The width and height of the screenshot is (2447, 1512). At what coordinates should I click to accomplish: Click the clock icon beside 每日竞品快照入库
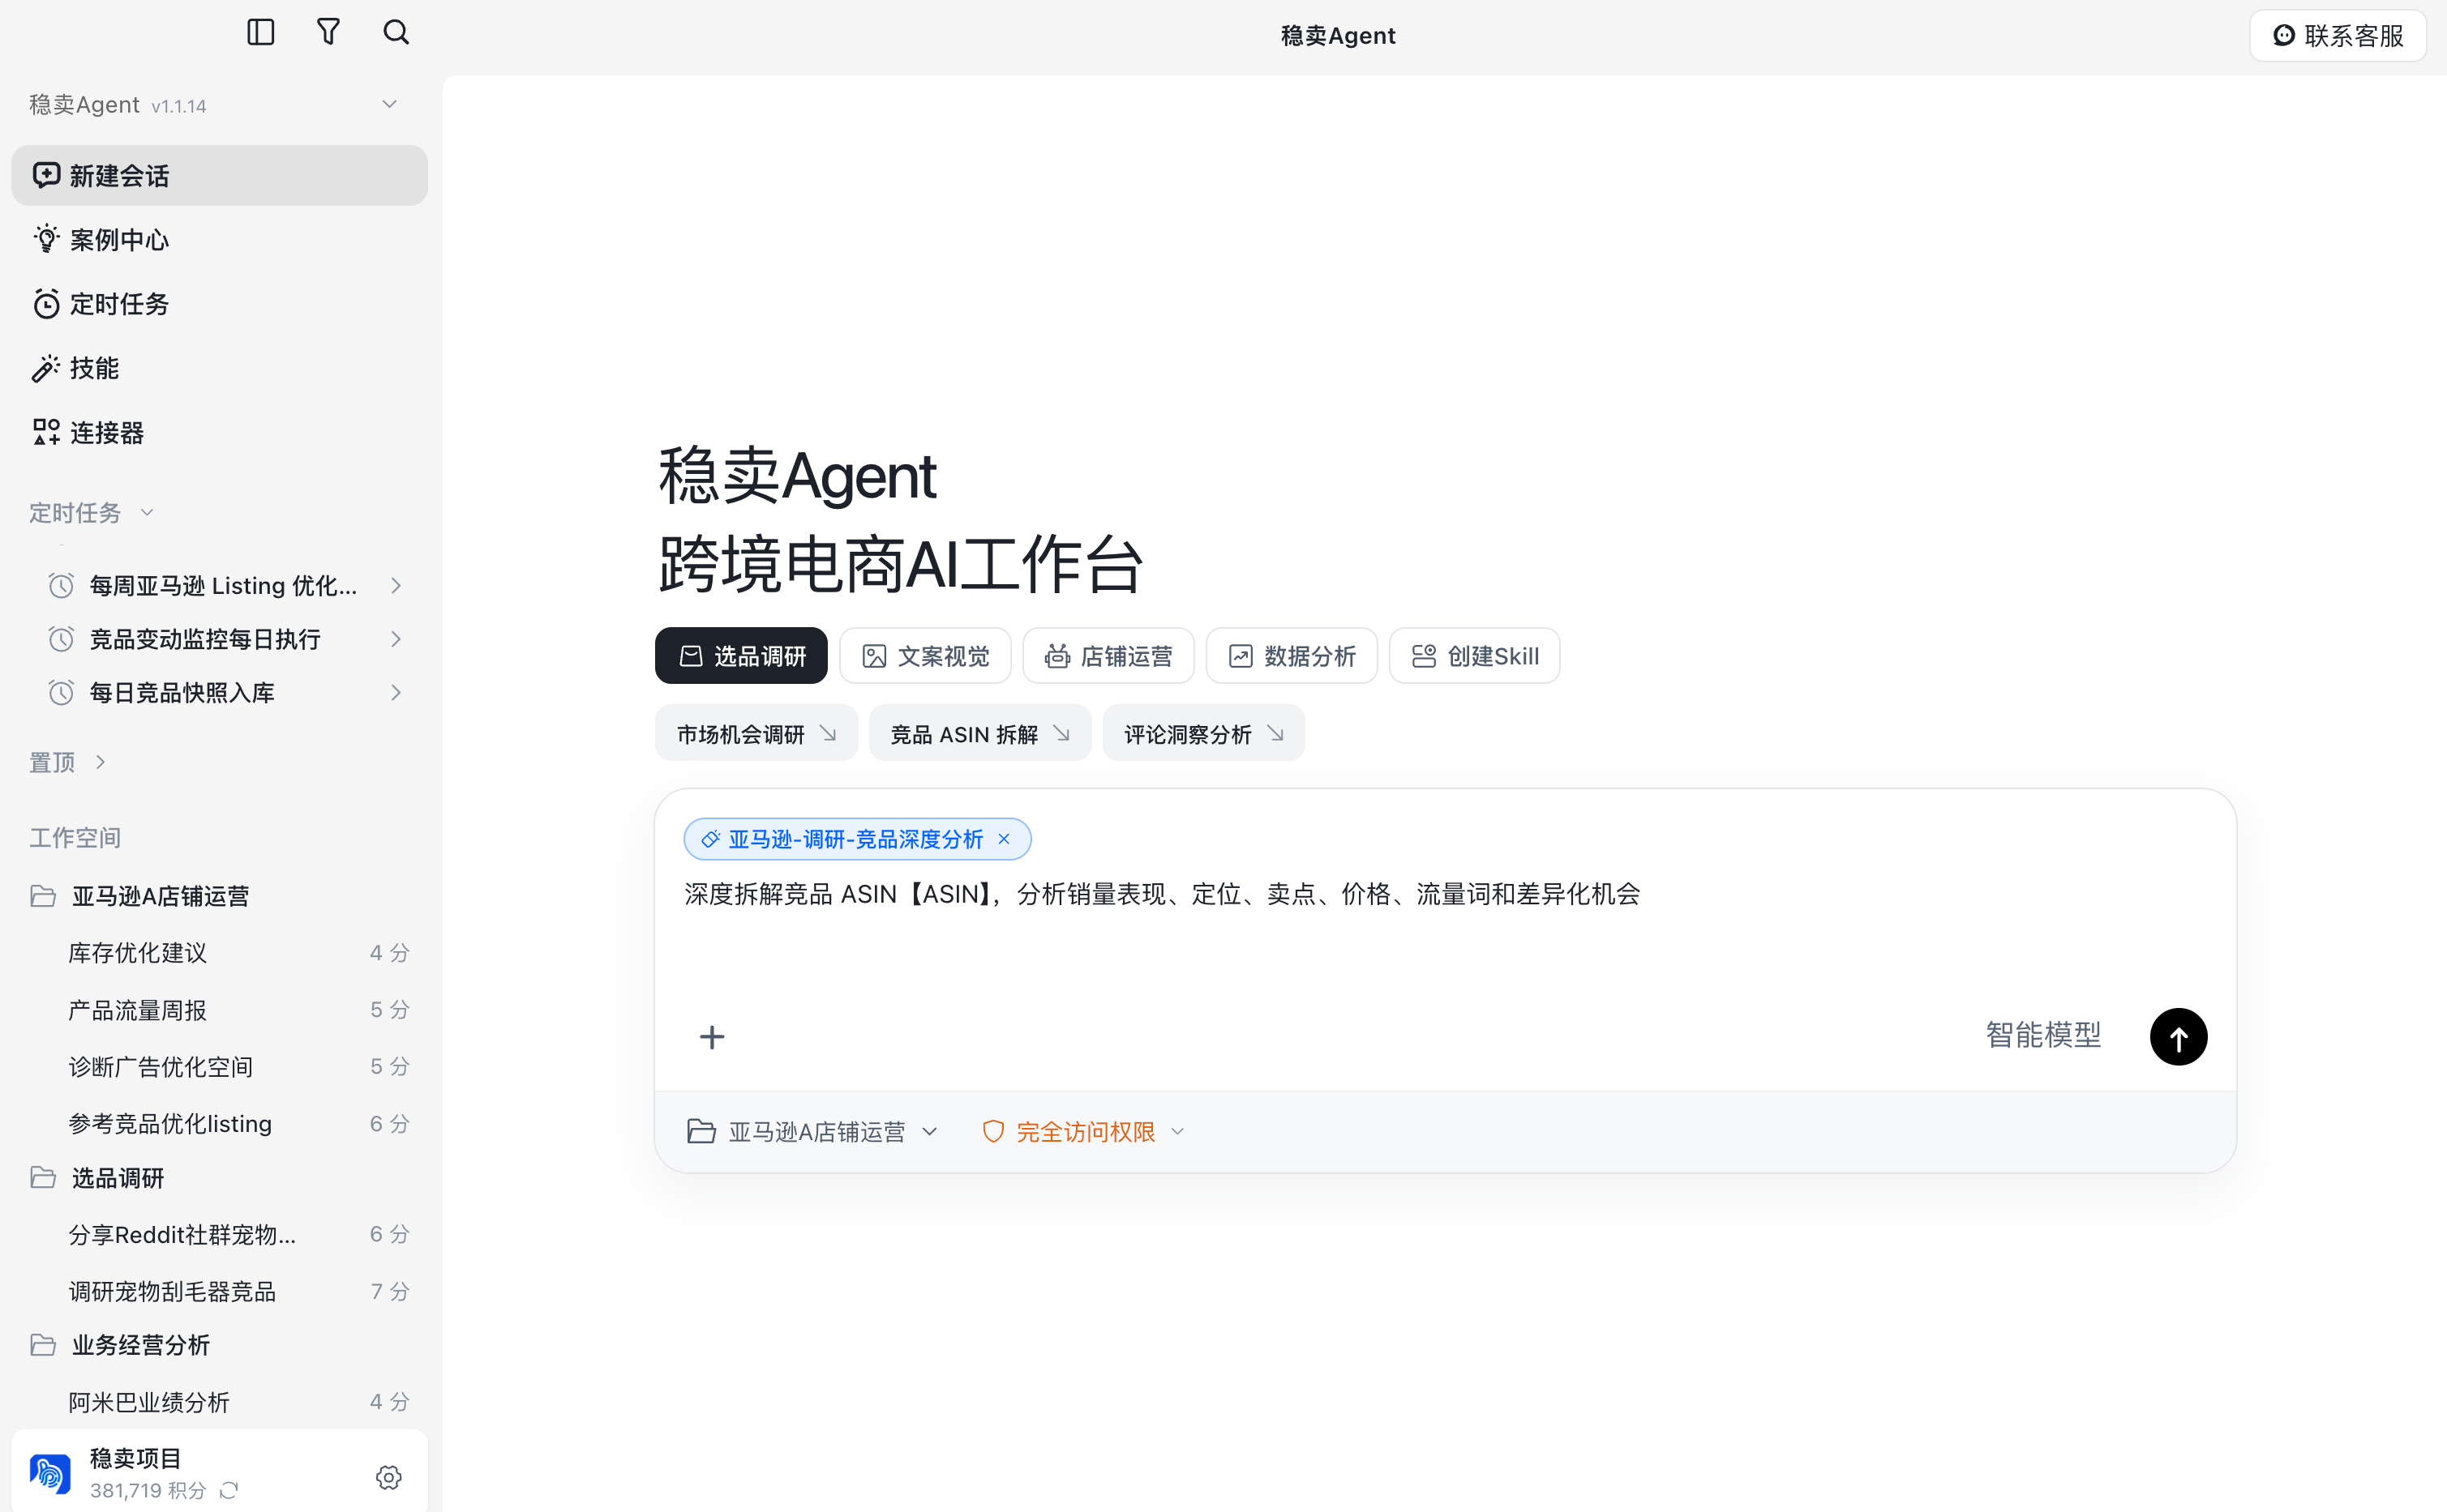[61, 692]
